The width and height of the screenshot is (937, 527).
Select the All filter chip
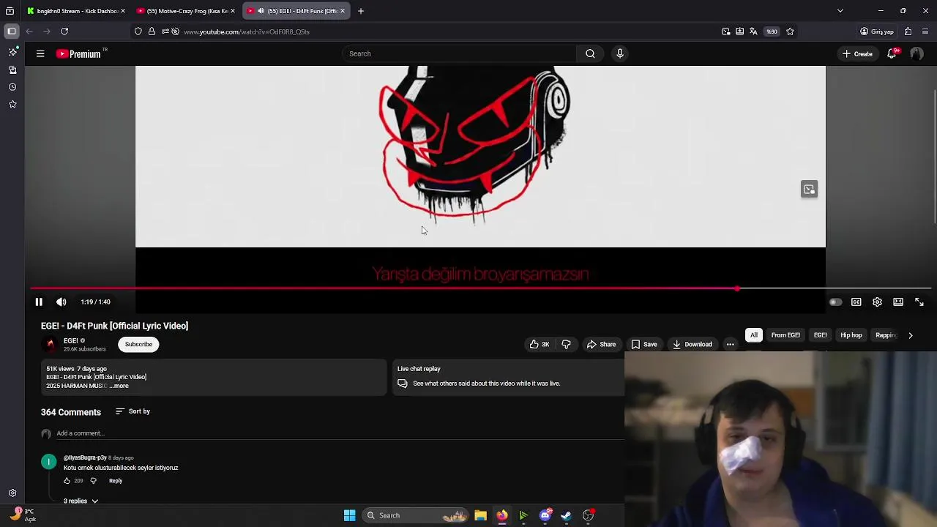tap(753, 335)
